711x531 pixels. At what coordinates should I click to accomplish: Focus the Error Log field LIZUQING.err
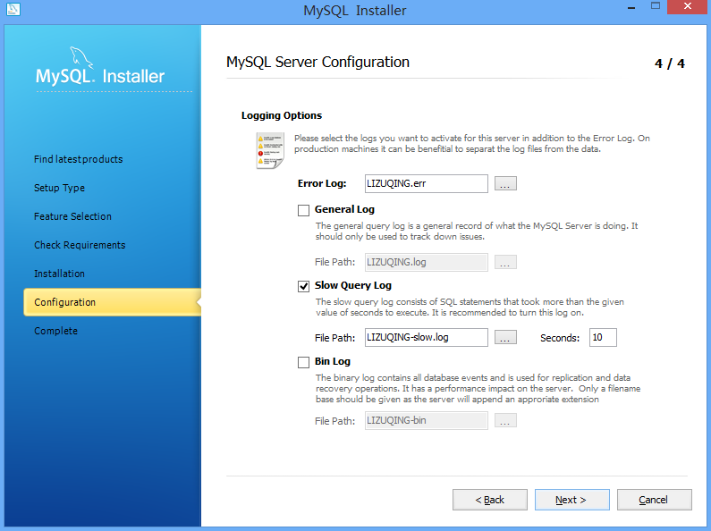(427, 183)
